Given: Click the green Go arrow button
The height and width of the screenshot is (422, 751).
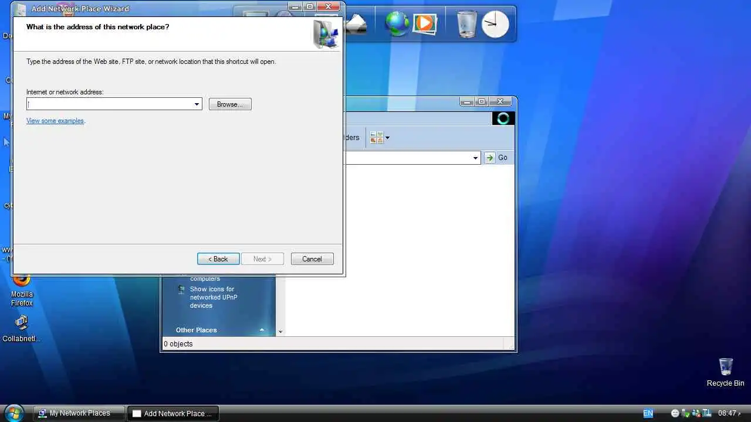Looking at the screenshot, I should tap(490, 158).
